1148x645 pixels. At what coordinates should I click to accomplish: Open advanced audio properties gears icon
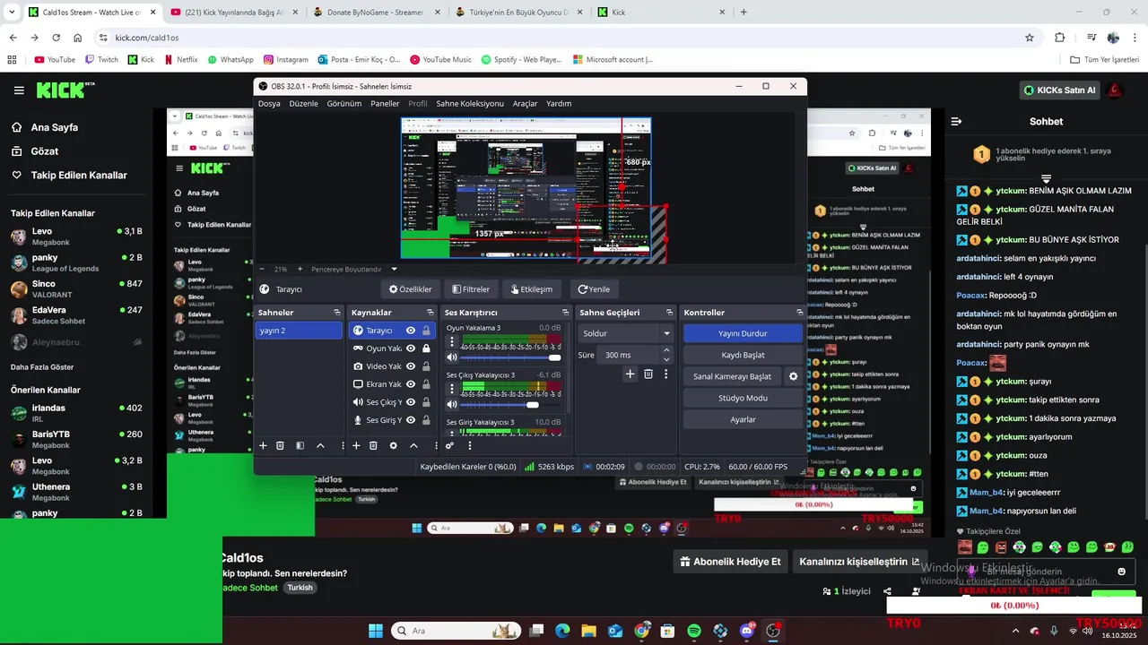pyautogui.click(x=450, y=445)
